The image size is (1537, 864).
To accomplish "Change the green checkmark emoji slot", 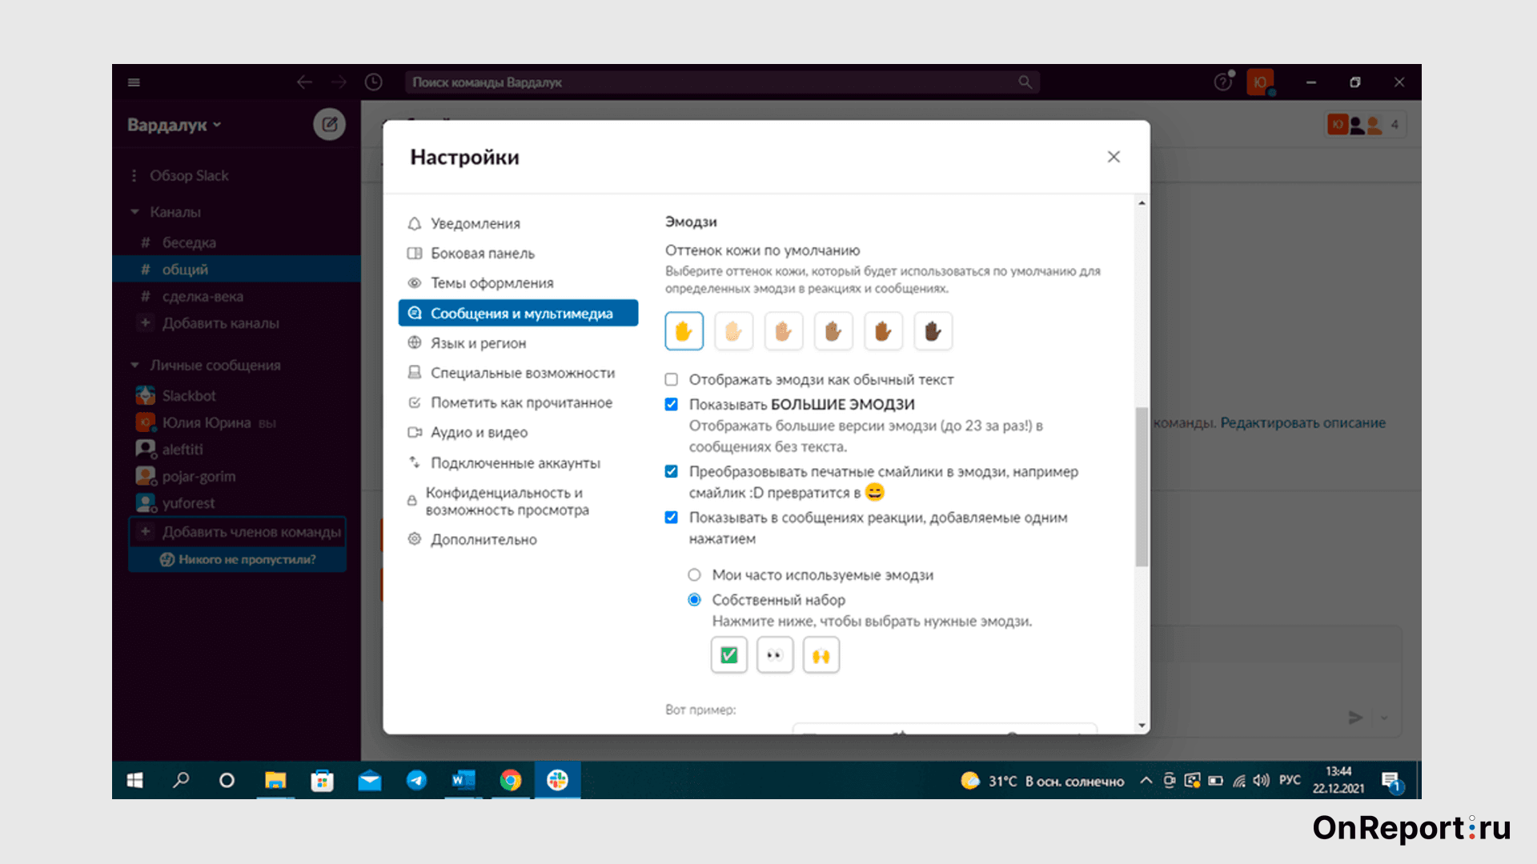I will click(728, 655).
